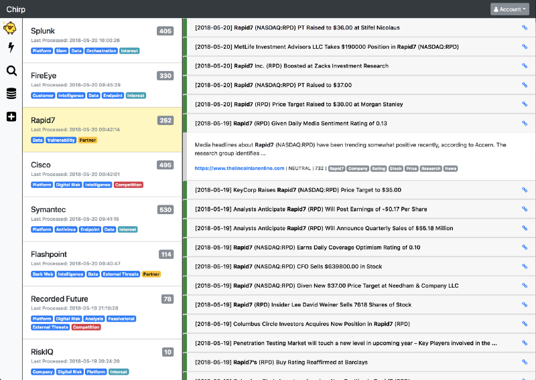The height and width of the screenshot is (380, 536).
Task: Click the plus add icon in sidebar
Action: (x=11, y=117)
